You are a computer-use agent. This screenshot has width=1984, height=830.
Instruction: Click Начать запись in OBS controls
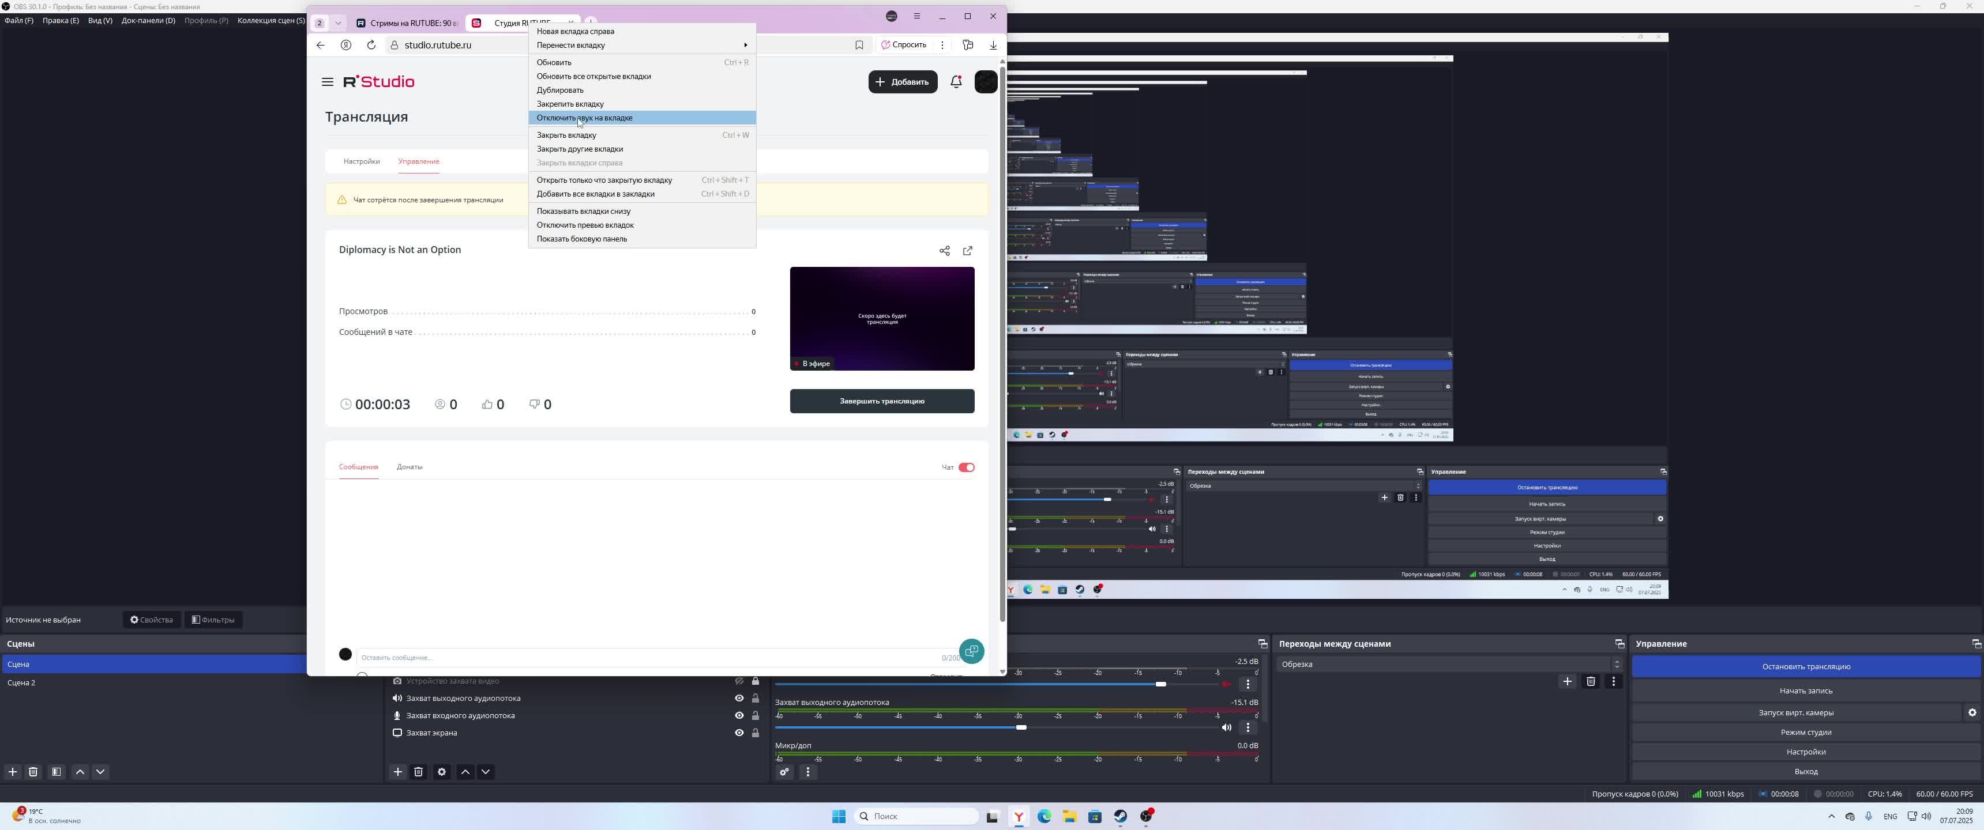1806,691
